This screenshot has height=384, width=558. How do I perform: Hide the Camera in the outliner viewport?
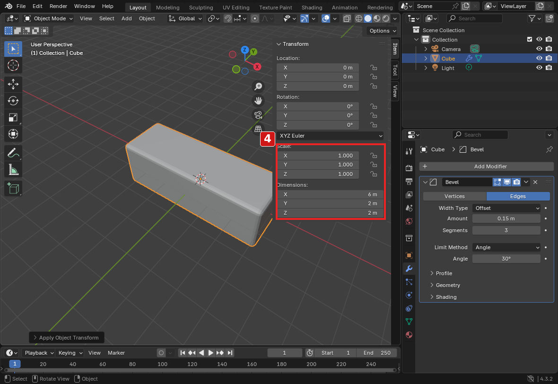tap(539, 49)
